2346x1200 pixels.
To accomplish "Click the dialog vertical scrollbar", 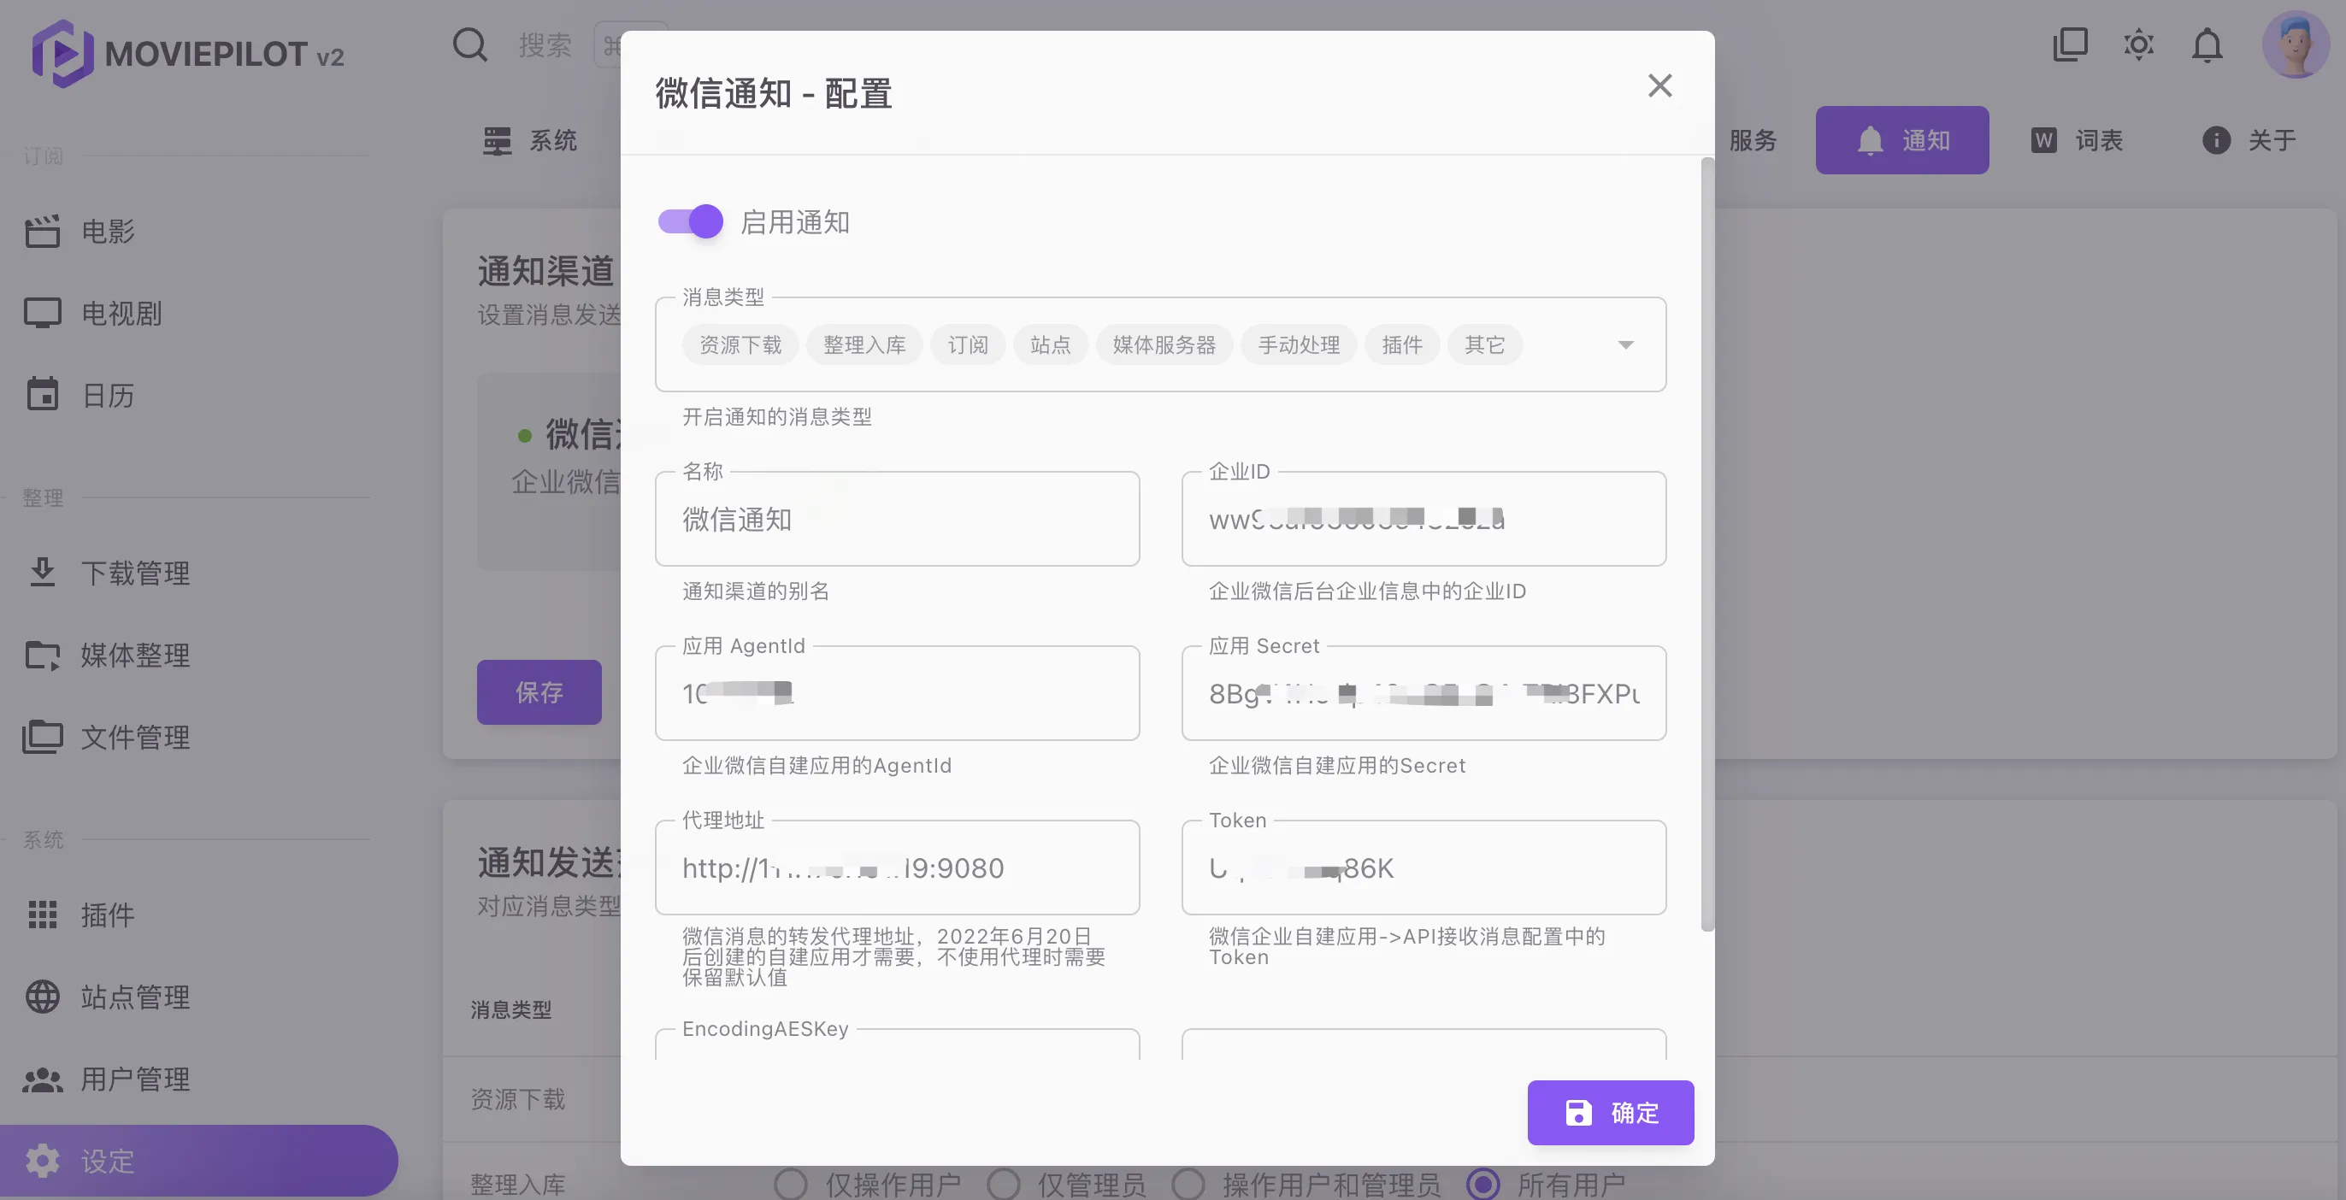I will click(1707, 544).
